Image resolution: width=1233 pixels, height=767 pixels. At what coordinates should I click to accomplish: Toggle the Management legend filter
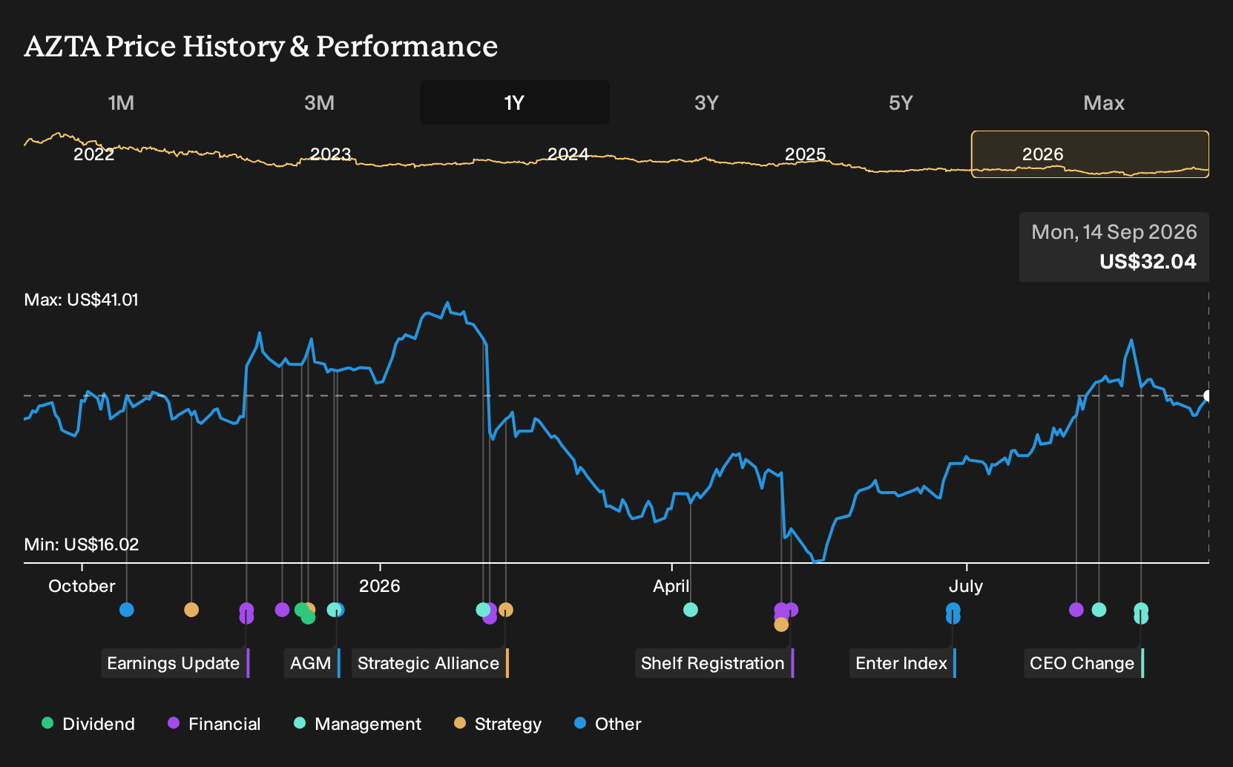coord(358,724)
